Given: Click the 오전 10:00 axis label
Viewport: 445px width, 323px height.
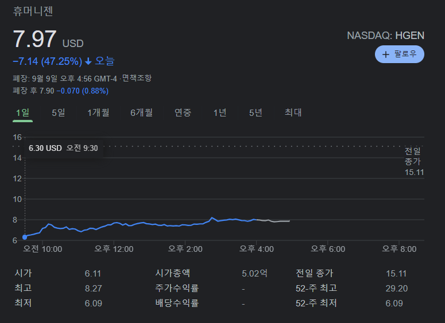Looking at the screenshot, I should pyautogui.click(x=42, y=249).
